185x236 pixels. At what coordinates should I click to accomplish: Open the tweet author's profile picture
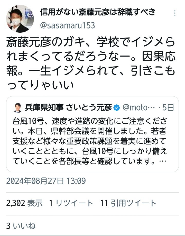tap(20, 19)
